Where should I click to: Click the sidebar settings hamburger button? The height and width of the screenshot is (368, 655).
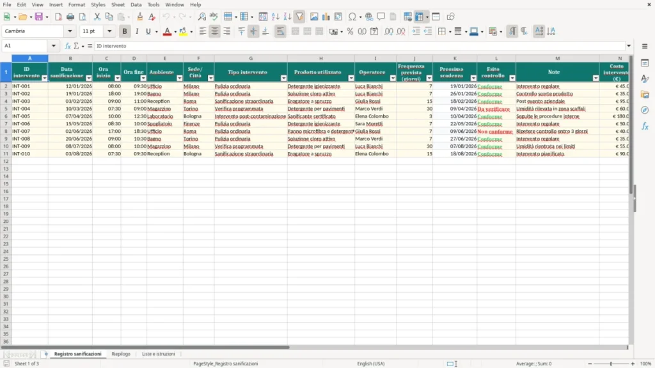(x=645, y=46)
